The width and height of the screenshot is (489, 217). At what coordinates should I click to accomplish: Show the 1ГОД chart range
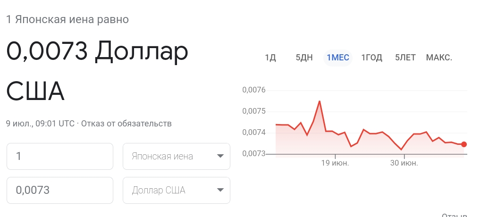coord(372,58)
